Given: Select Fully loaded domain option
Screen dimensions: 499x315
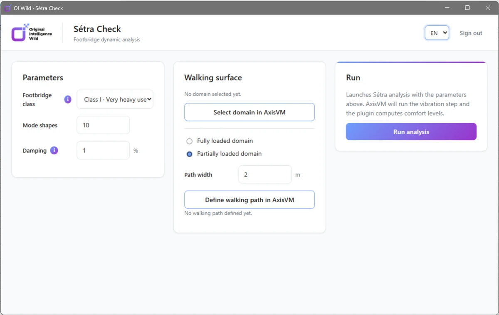Looking at the screenshot, I should tap(189, 141).
